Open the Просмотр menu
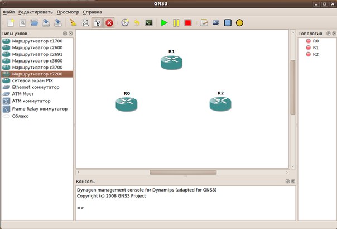 [x=68, y=12]
